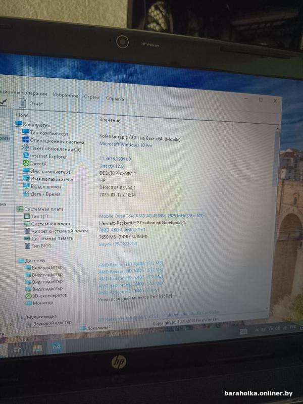Click the Имя пользователя icon
Viewport: 303px width, 404px height.
(26, 178)
